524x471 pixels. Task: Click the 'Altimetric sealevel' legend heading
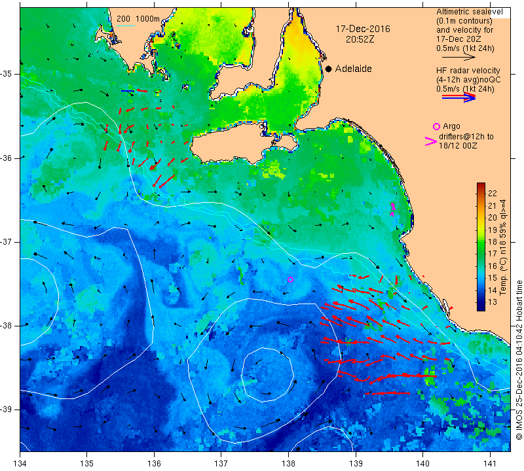469,12
